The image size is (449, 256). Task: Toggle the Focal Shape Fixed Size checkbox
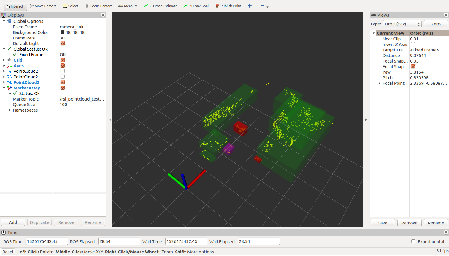coord(413,66)
